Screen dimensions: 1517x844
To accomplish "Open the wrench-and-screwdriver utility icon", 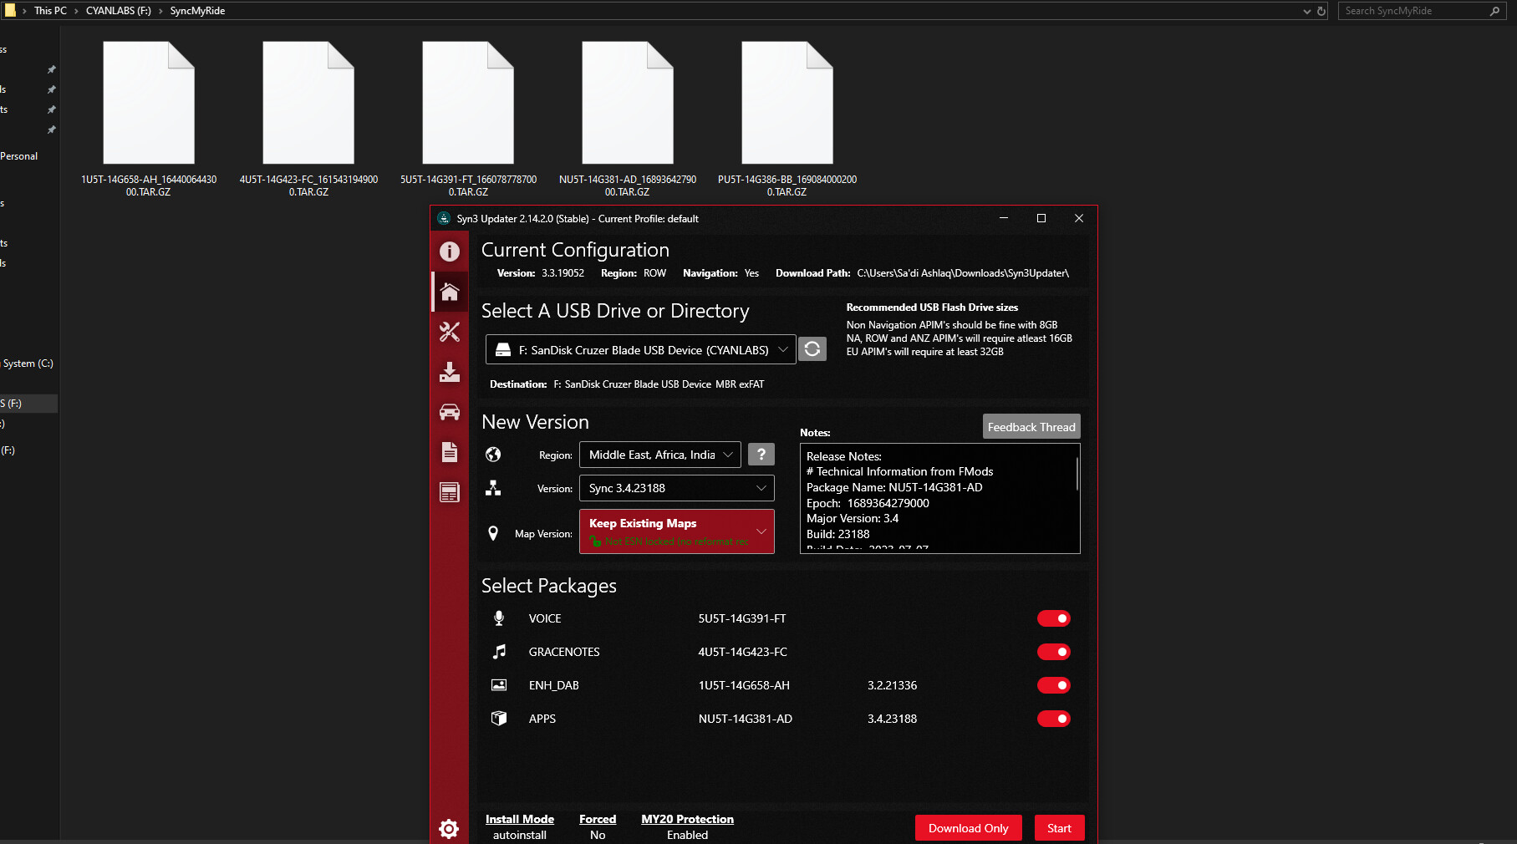I will [450, 332].
